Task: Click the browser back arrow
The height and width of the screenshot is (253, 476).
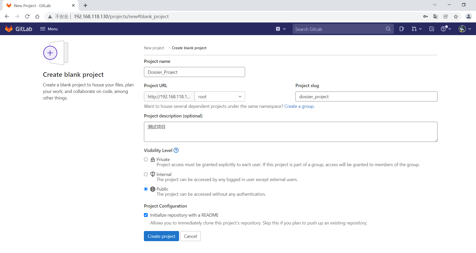Action: [7, 16]
